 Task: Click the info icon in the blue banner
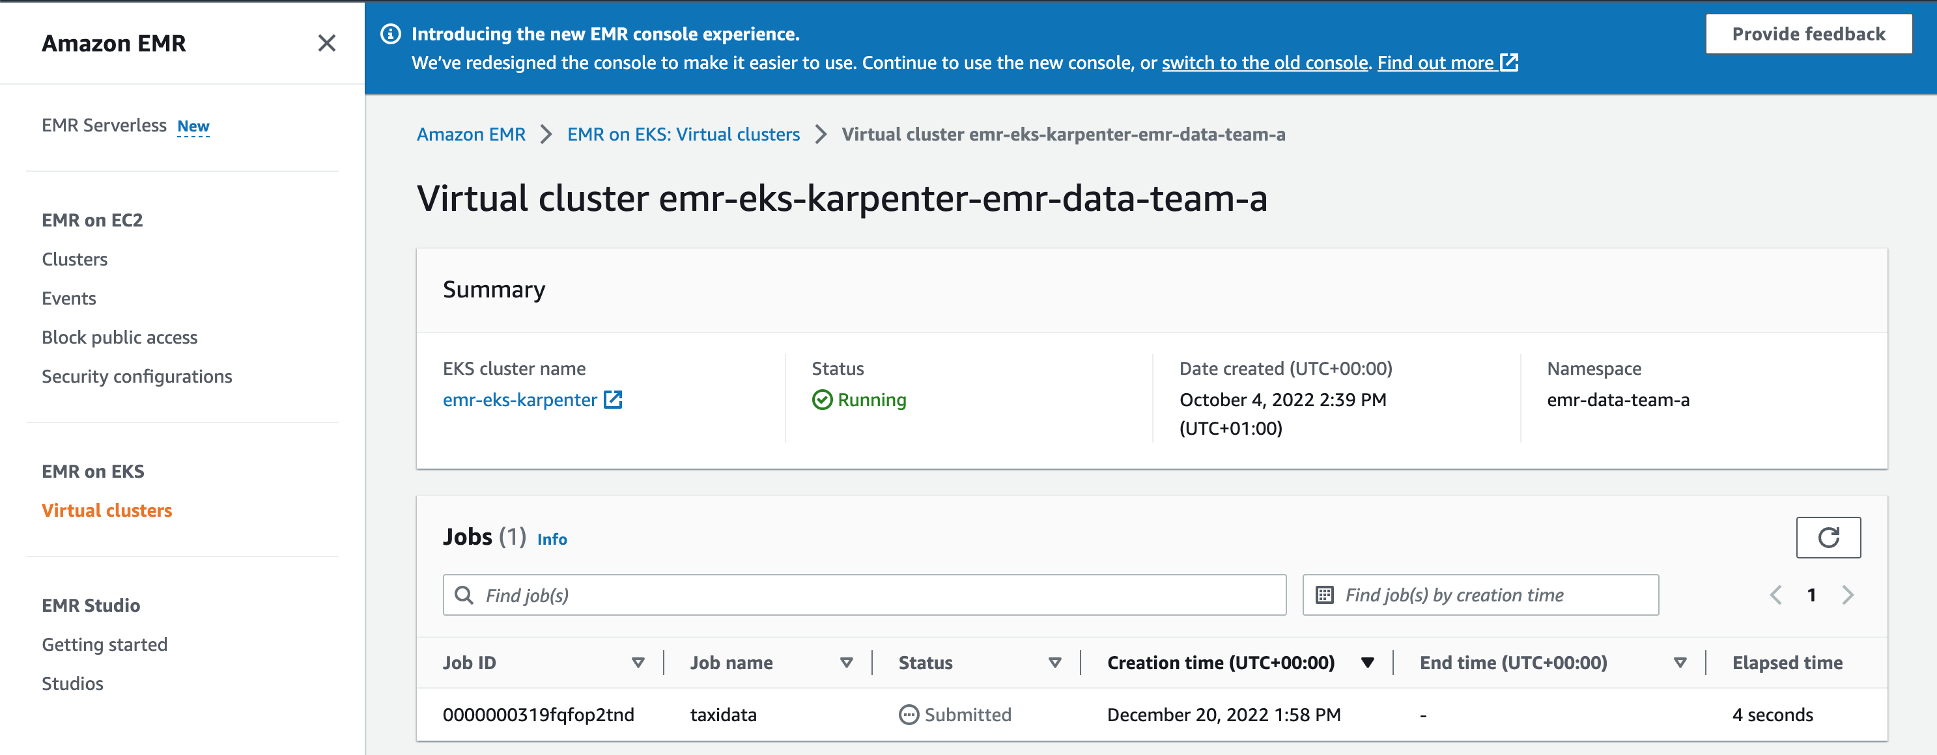391,34
